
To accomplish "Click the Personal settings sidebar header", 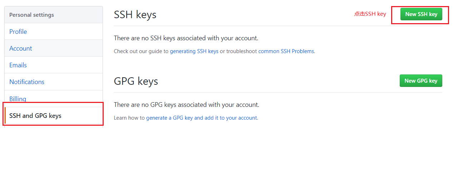I will coord(31,15).
